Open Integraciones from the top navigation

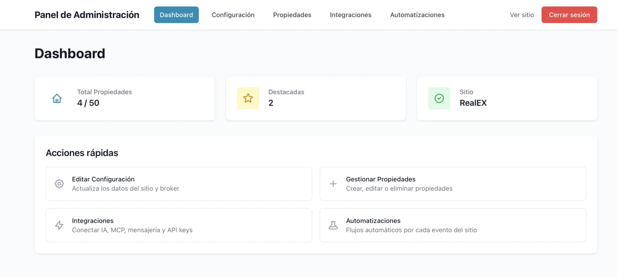(350, 15)
